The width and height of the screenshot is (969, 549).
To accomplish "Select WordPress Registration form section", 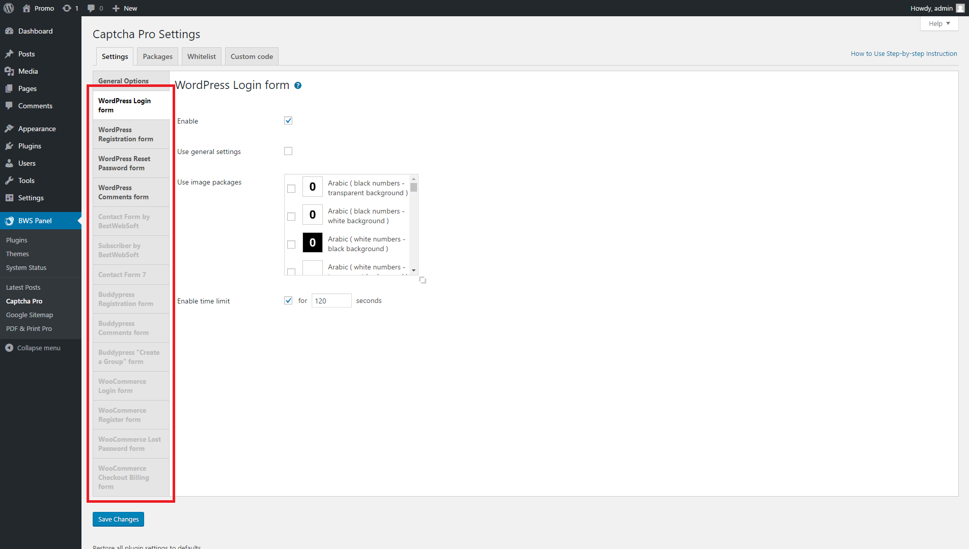I will [131, 134].
